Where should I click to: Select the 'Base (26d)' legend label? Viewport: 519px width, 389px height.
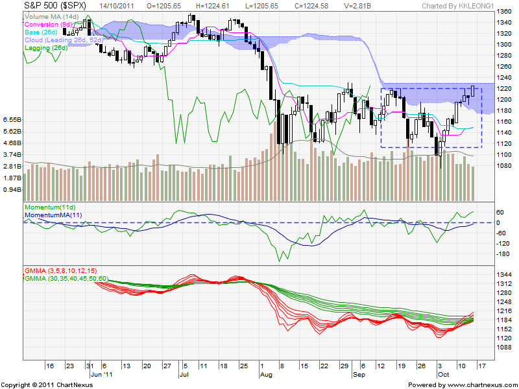(41, 32)
